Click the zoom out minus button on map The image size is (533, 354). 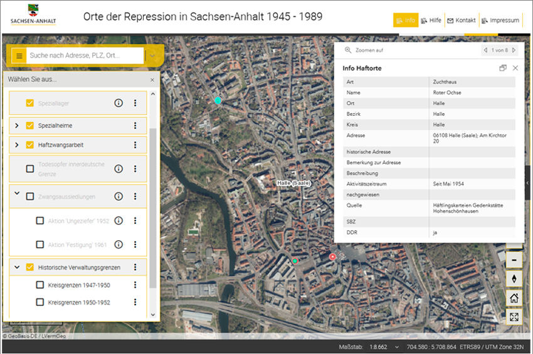pos(514,259)
